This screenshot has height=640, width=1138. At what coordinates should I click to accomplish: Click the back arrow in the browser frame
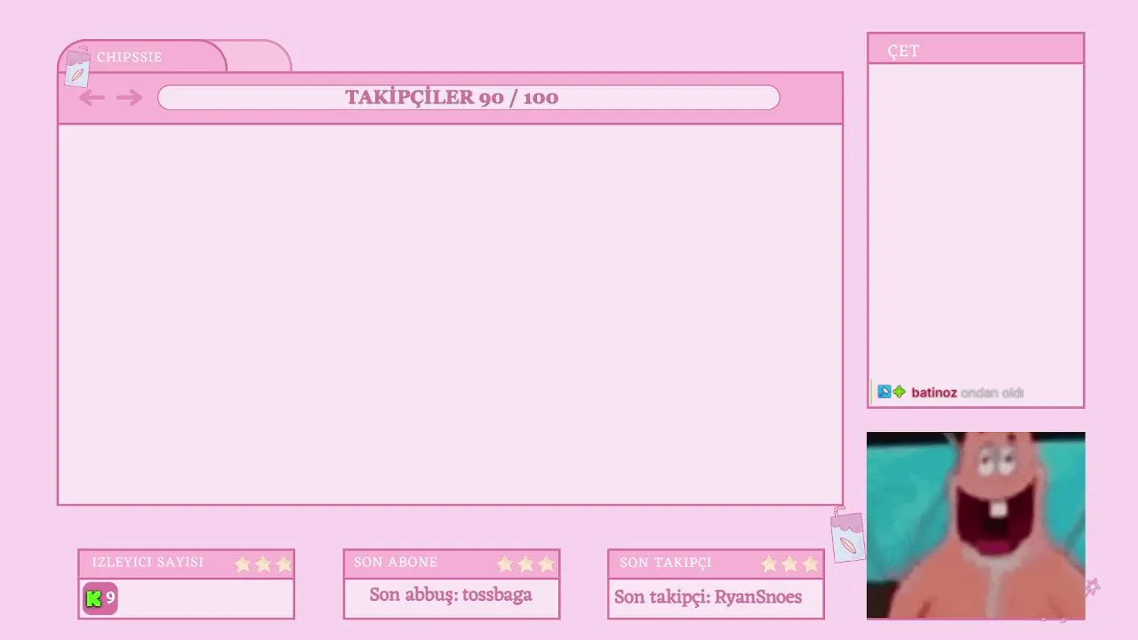(92, 98)
